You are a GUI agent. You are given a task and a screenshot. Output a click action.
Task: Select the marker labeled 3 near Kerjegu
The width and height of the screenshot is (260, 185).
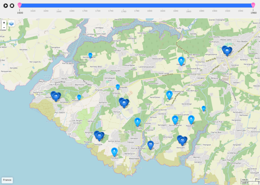click(x=138, y=122)
